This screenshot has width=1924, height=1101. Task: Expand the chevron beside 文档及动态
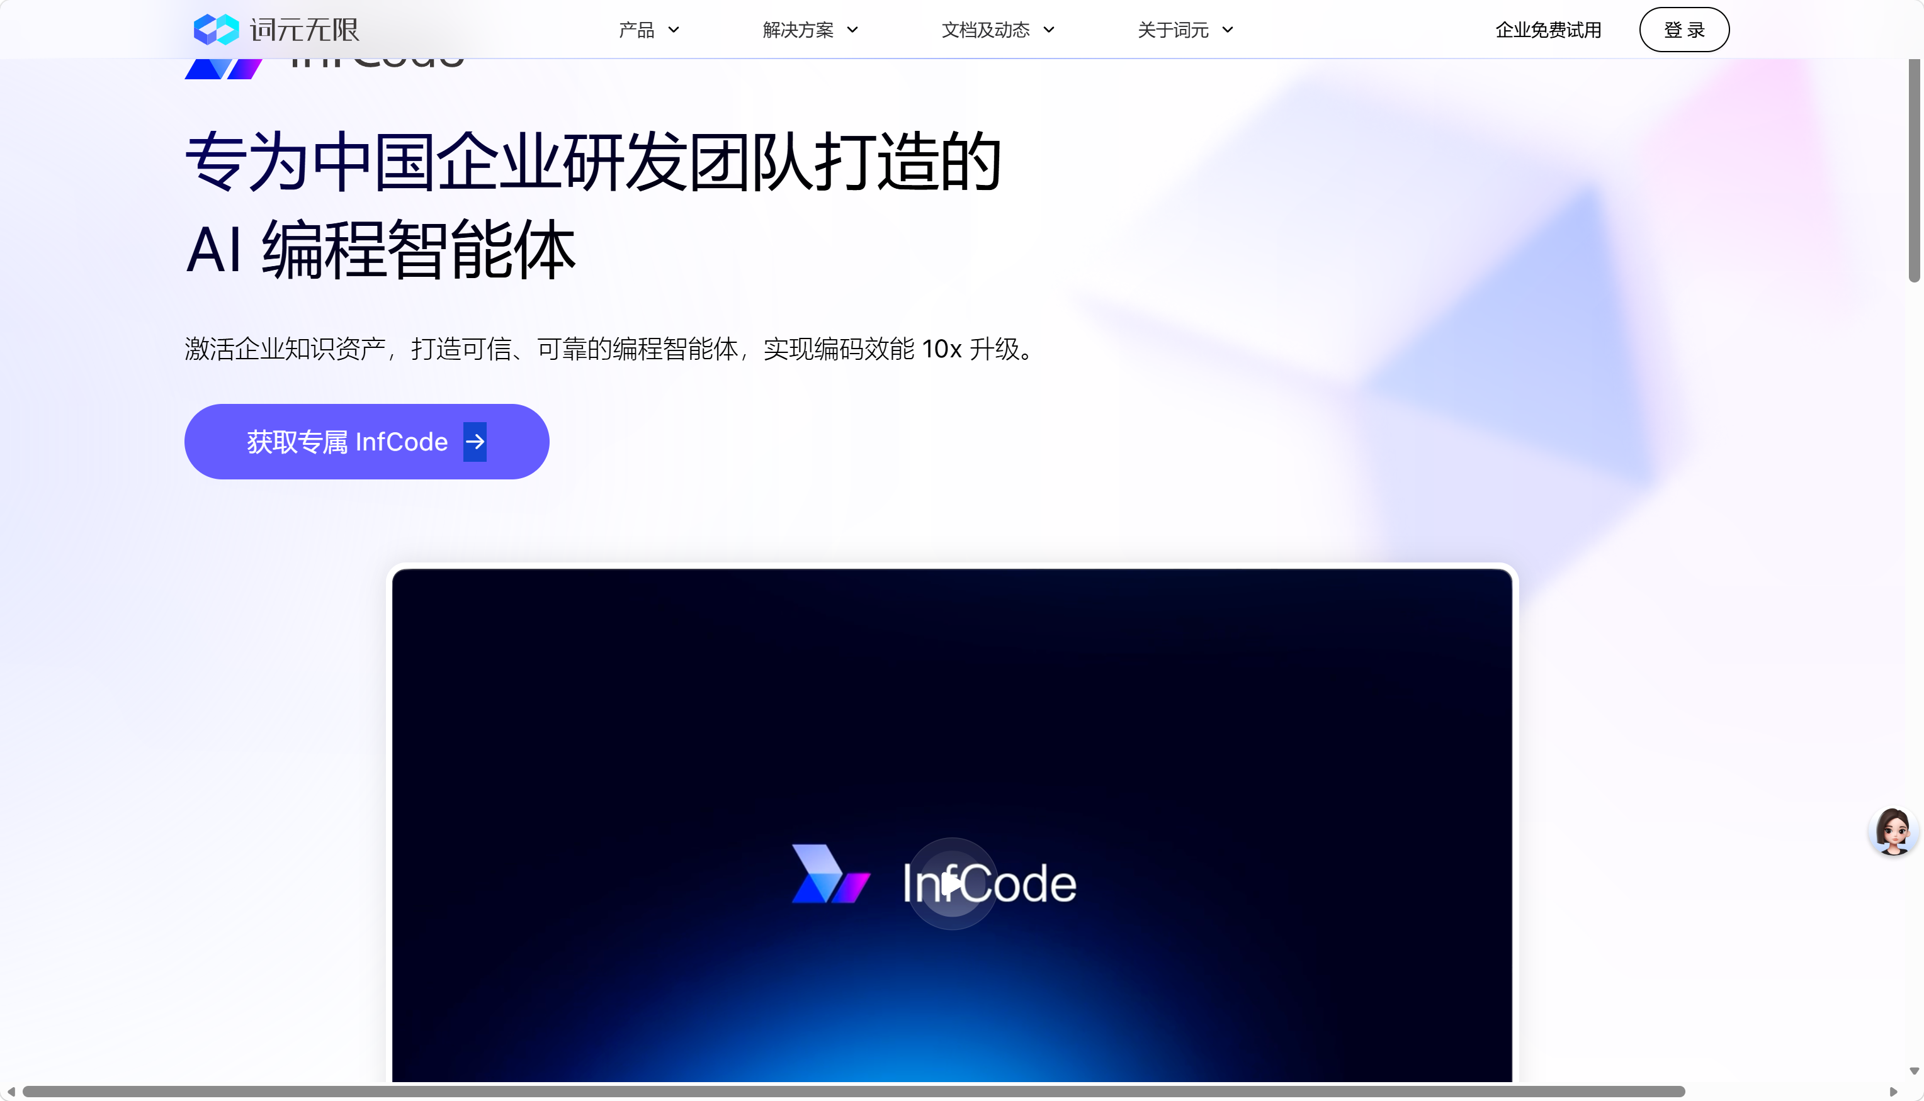tap(1049, 30)
